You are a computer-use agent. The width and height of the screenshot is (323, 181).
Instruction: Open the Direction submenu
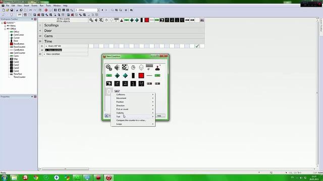(x=133, y=106)
